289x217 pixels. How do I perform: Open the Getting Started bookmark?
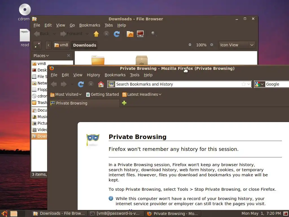102,94
